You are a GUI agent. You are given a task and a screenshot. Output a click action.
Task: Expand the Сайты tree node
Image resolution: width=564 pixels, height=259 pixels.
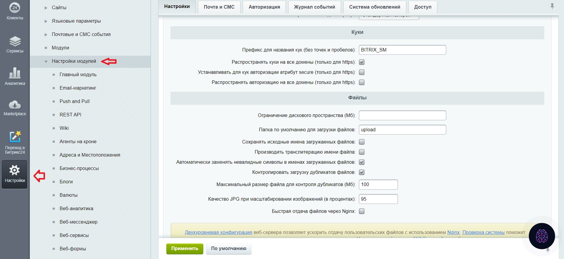coord(46,8)
